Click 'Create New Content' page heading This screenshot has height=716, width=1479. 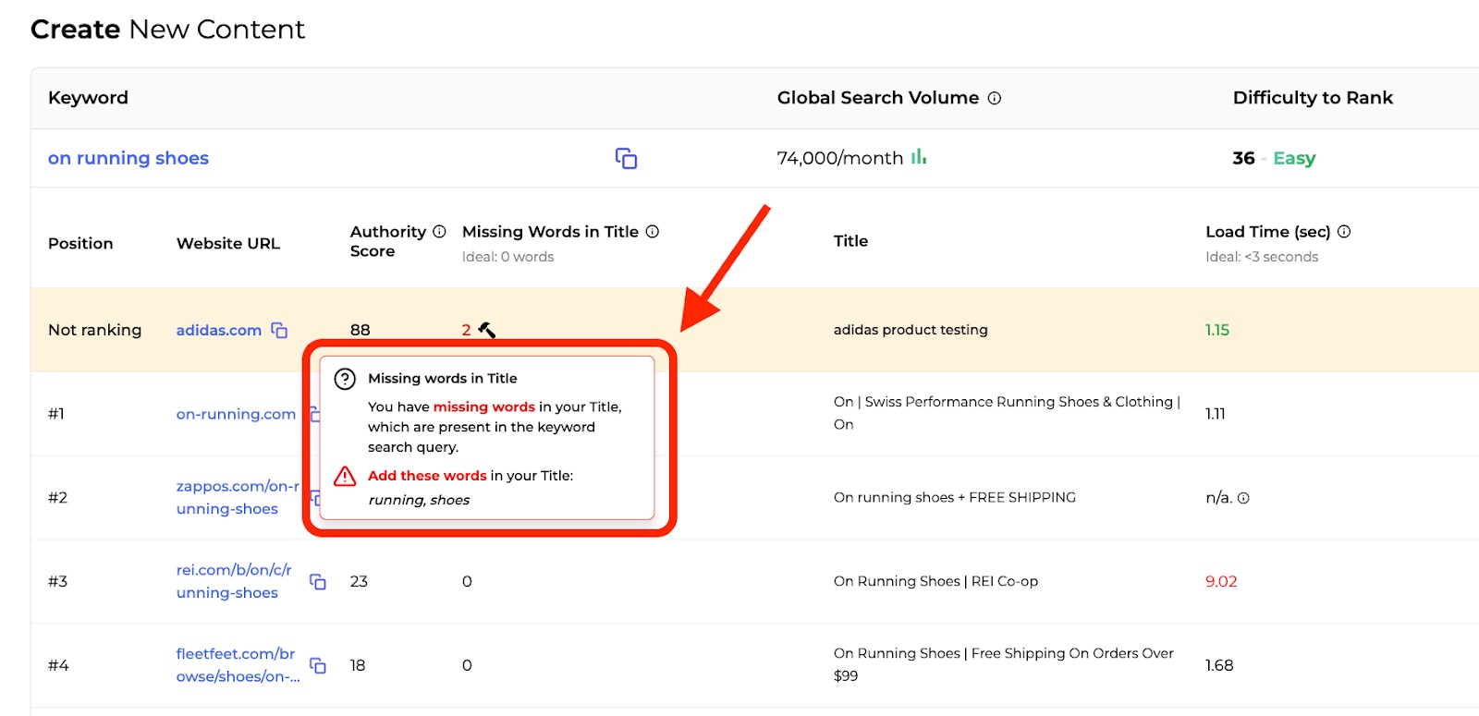(167, 30)
